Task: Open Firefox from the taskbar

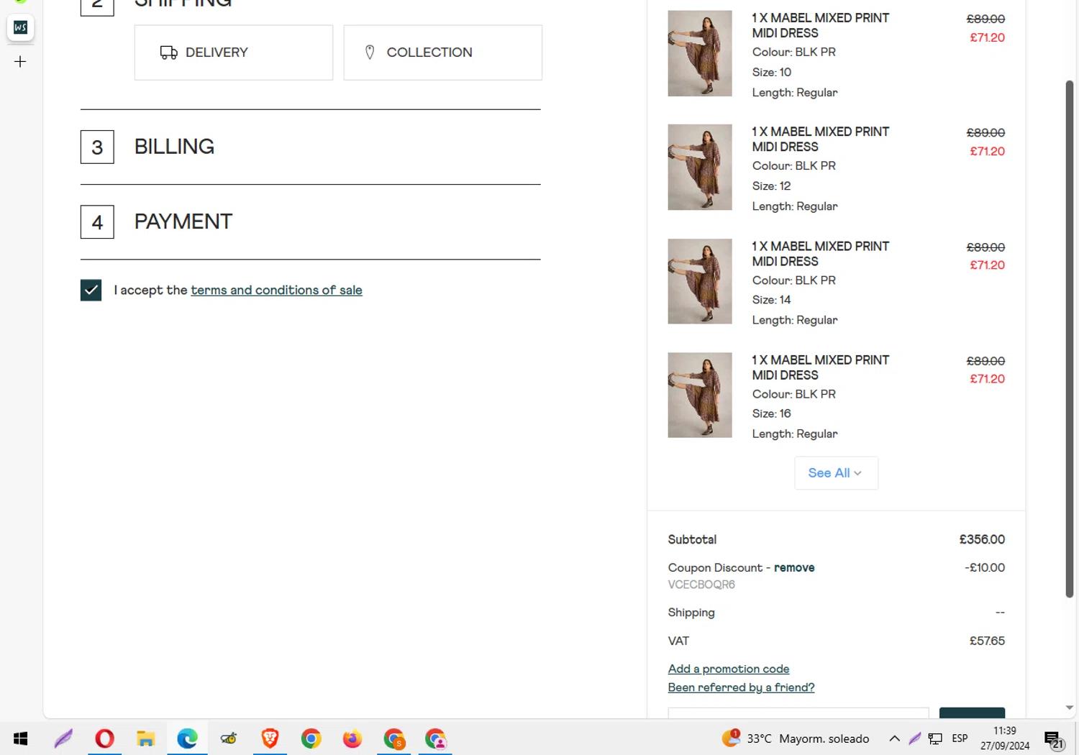Action: pos(352,738)
